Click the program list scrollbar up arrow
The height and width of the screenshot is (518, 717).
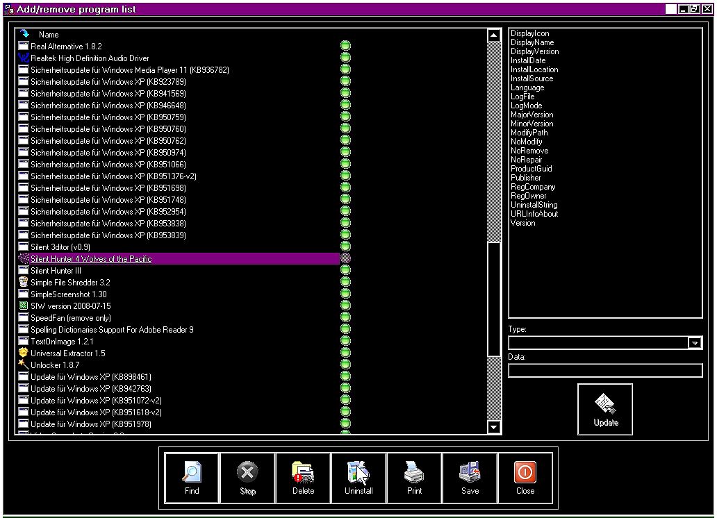click(494, 35)
